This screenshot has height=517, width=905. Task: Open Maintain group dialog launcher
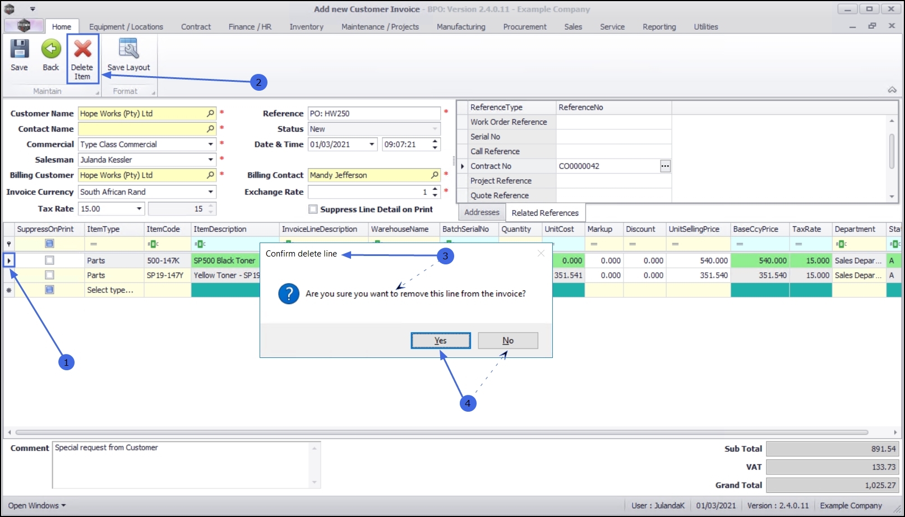pyautogui.click(x=97, y=92)
